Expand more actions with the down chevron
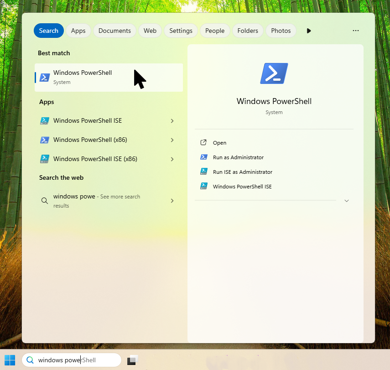This screenshot has height=370, width=390. (347, 201)
